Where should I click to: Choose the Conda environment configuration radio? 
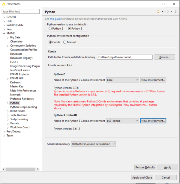pyautogui.click(x=50, y=42)
